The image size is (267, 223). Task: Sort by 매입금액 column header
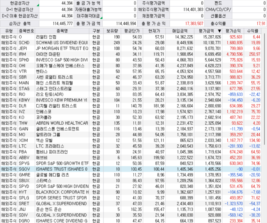click(x=180, y=31)
